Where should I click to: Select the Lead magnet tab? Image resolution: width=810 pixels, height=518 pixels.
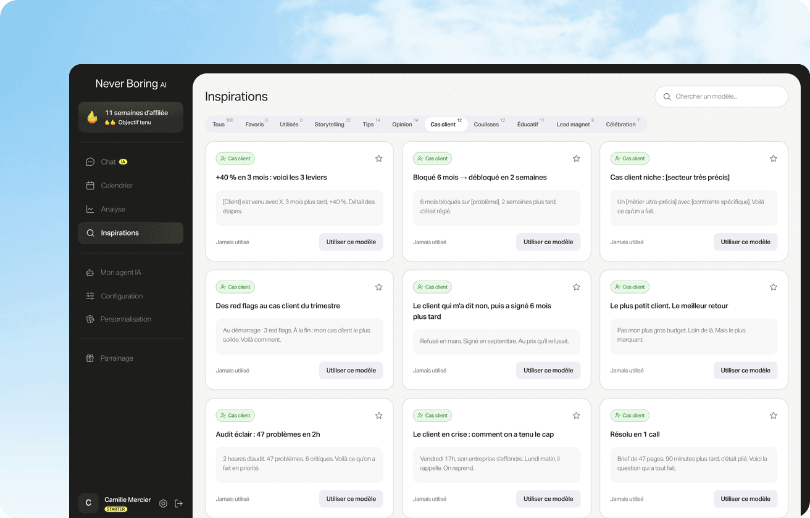574,124
